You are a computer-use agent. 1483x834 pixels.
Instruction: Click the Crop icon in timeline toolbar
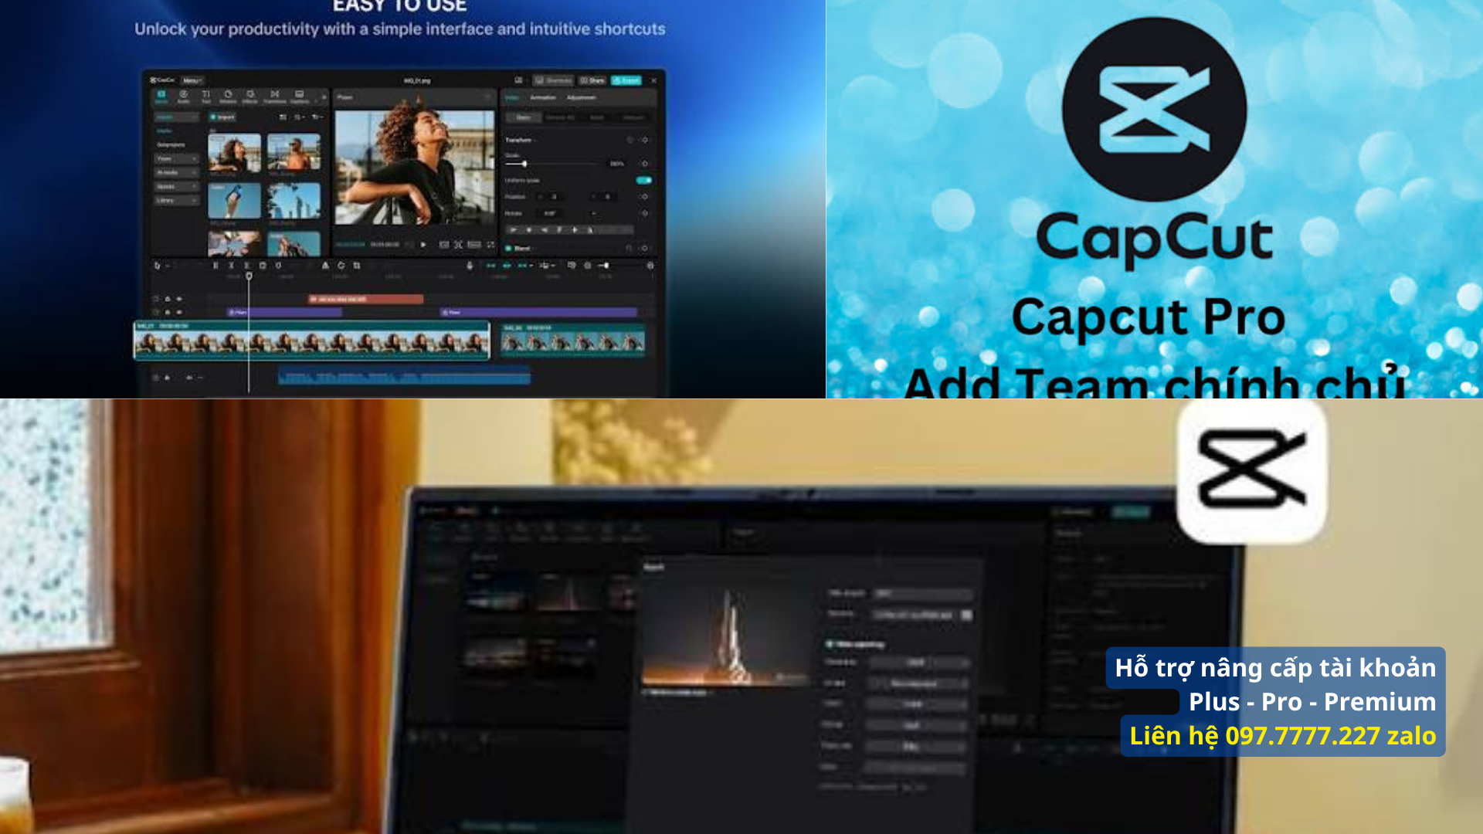(357, 266)
